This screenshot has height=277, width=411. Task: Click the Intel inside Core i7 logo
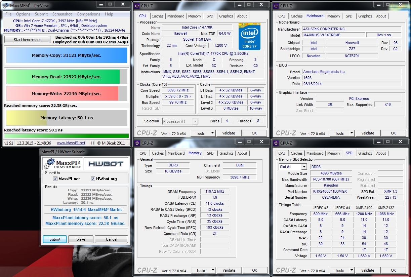249,36
